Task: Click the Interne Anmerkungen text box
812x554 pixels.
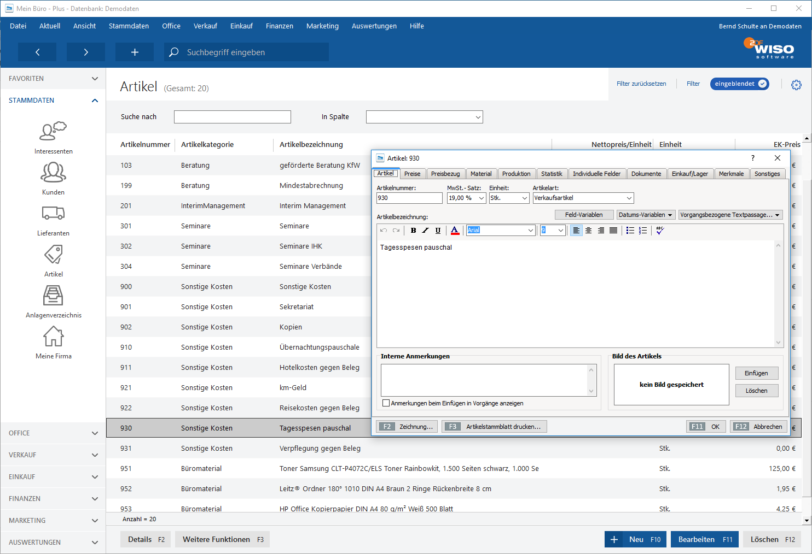Action: [489, 380]
